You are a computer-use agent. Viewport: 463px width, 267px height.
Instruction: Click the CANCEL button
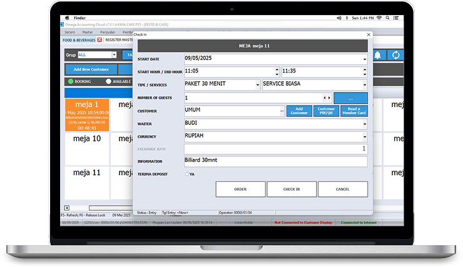click(343, 189)
